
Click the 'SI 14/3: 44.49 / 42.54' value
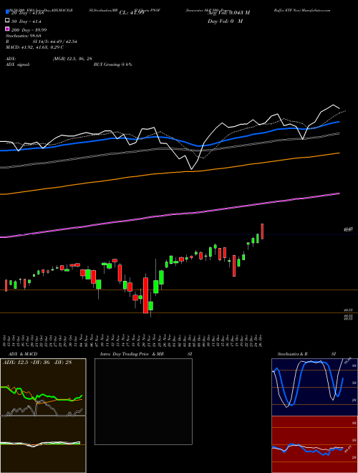pos(54,42)
